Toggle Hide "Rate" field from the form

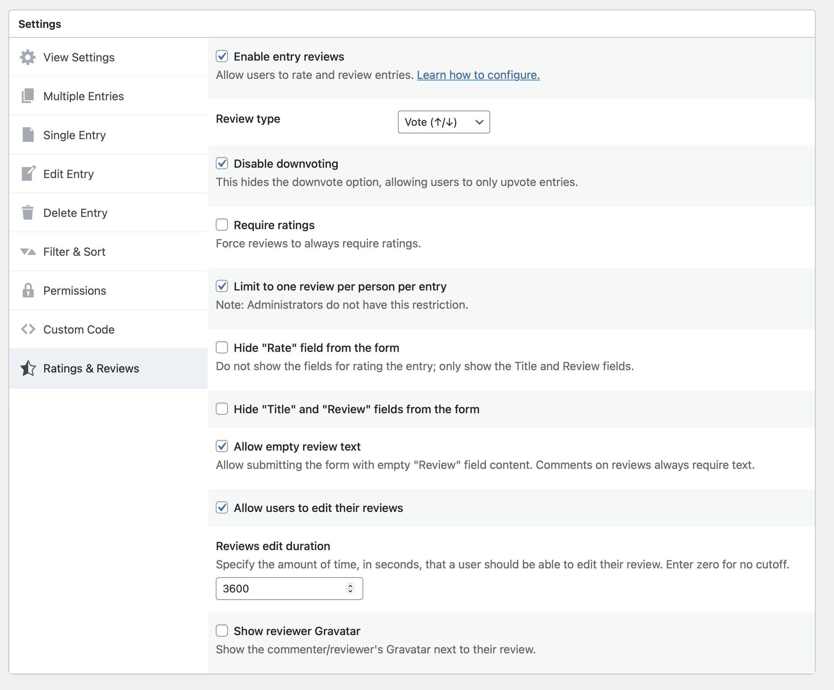click(x=221, y=348)
